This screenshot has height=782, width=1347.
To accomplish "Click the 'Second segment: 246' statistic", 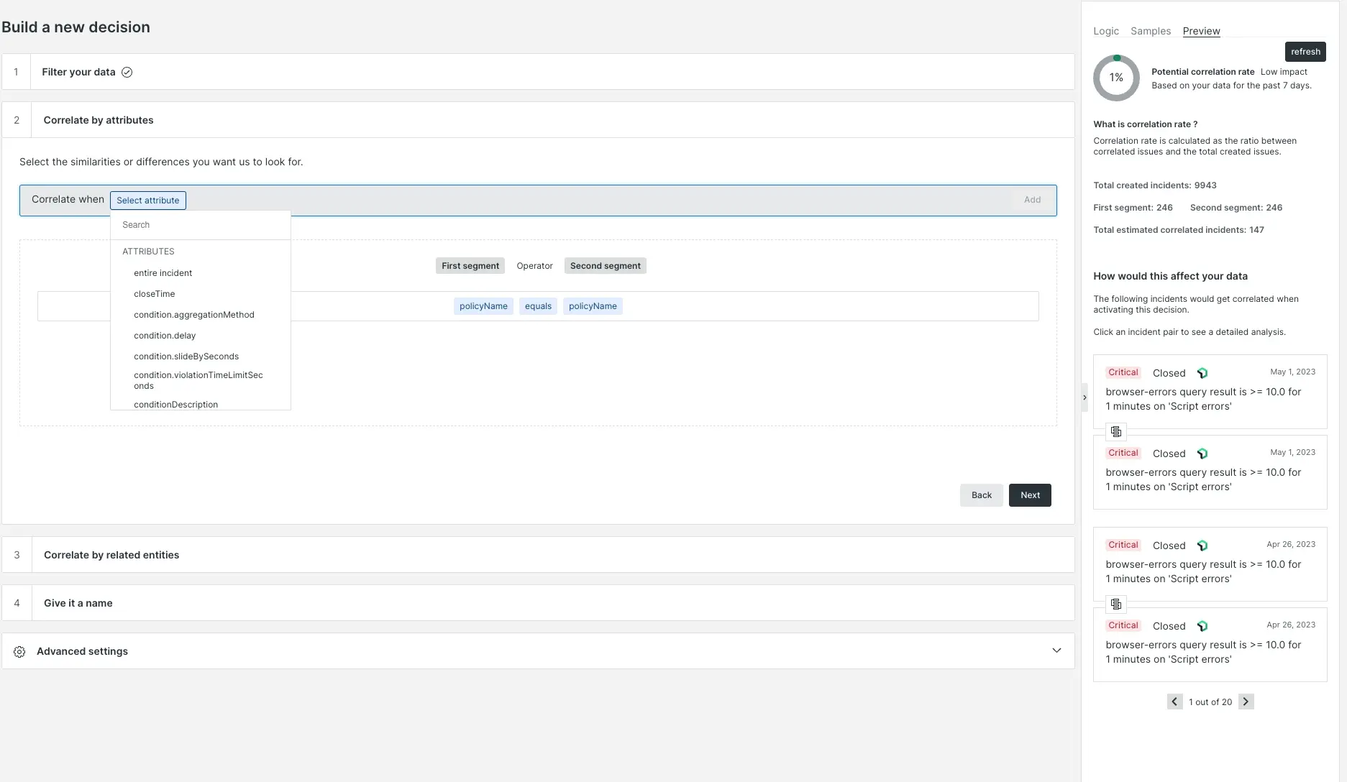I will [1236, 208].
